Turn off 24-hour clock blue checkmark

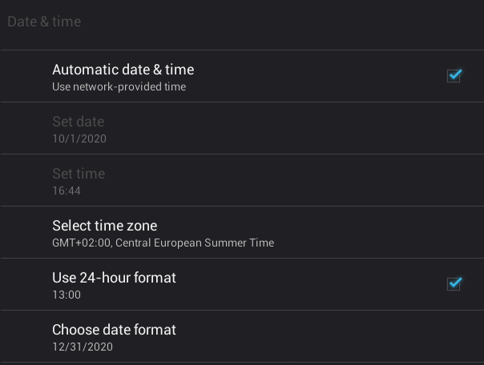[454, 283]
